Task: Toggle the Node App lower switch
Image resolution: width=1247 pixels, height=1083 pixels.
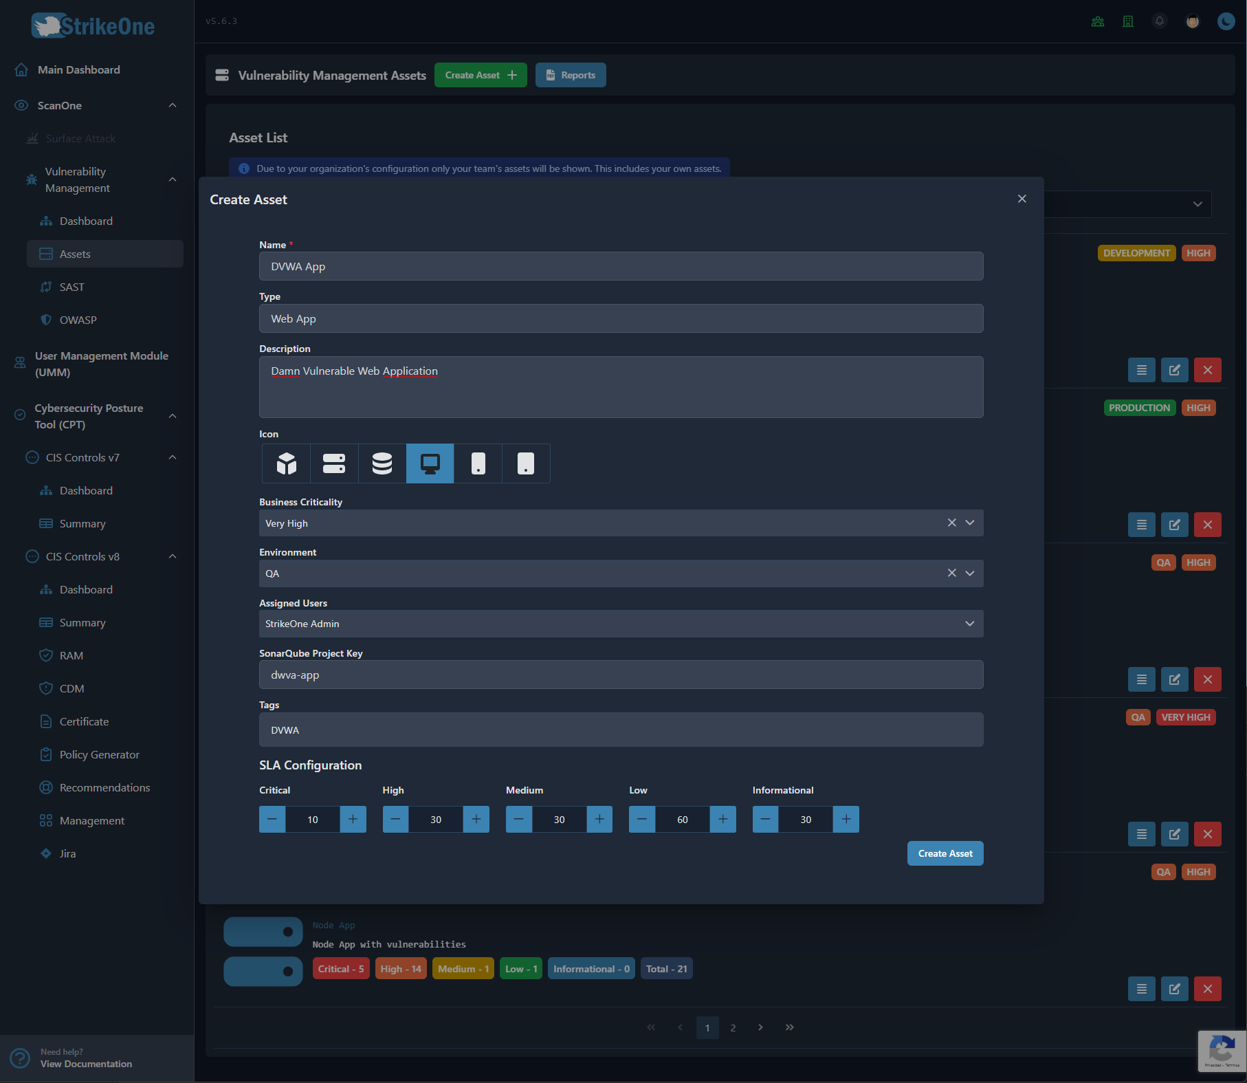Action: (263, 972)
